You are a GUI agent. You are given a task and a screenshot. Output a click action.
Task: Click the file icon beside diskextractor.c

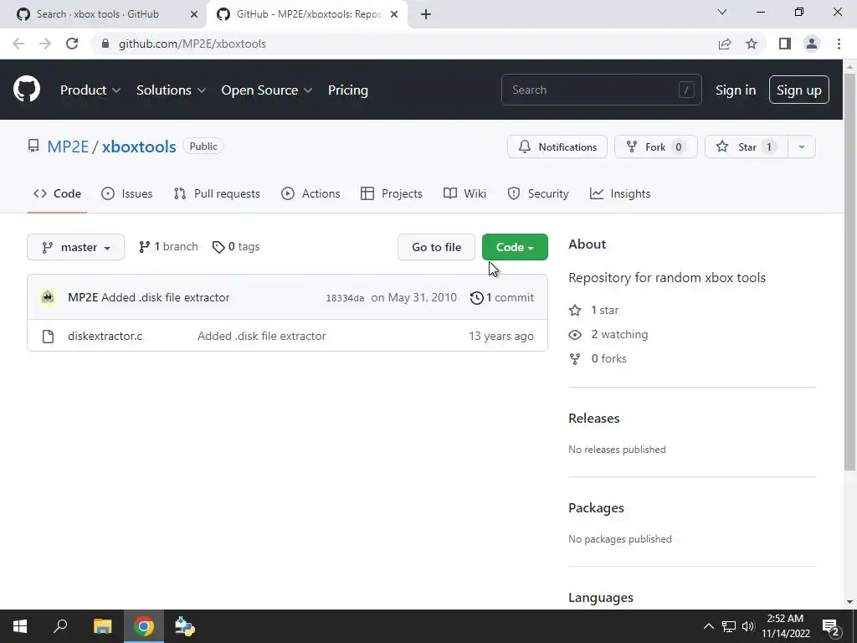(48, 337)
